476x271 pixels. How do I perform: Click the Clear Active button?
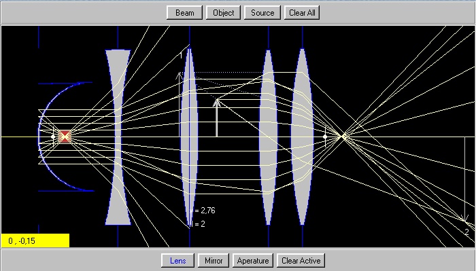(x=301, y=261)
